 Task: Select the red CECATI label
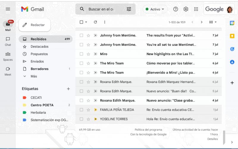[x=36, y=98]
